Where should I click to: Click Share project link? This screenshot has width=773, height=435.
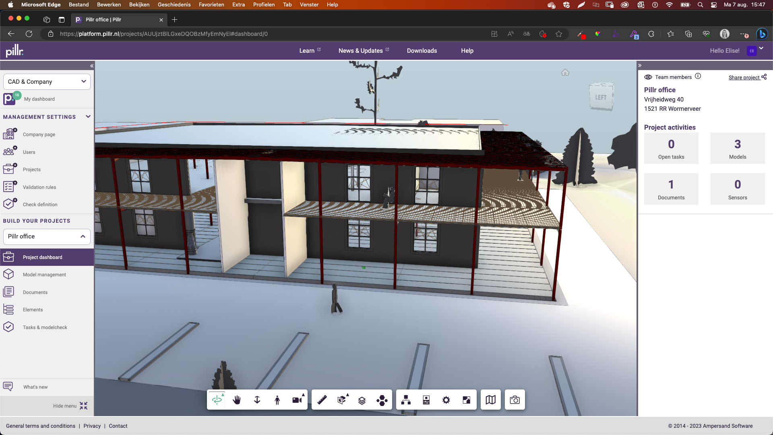(748, 77)
